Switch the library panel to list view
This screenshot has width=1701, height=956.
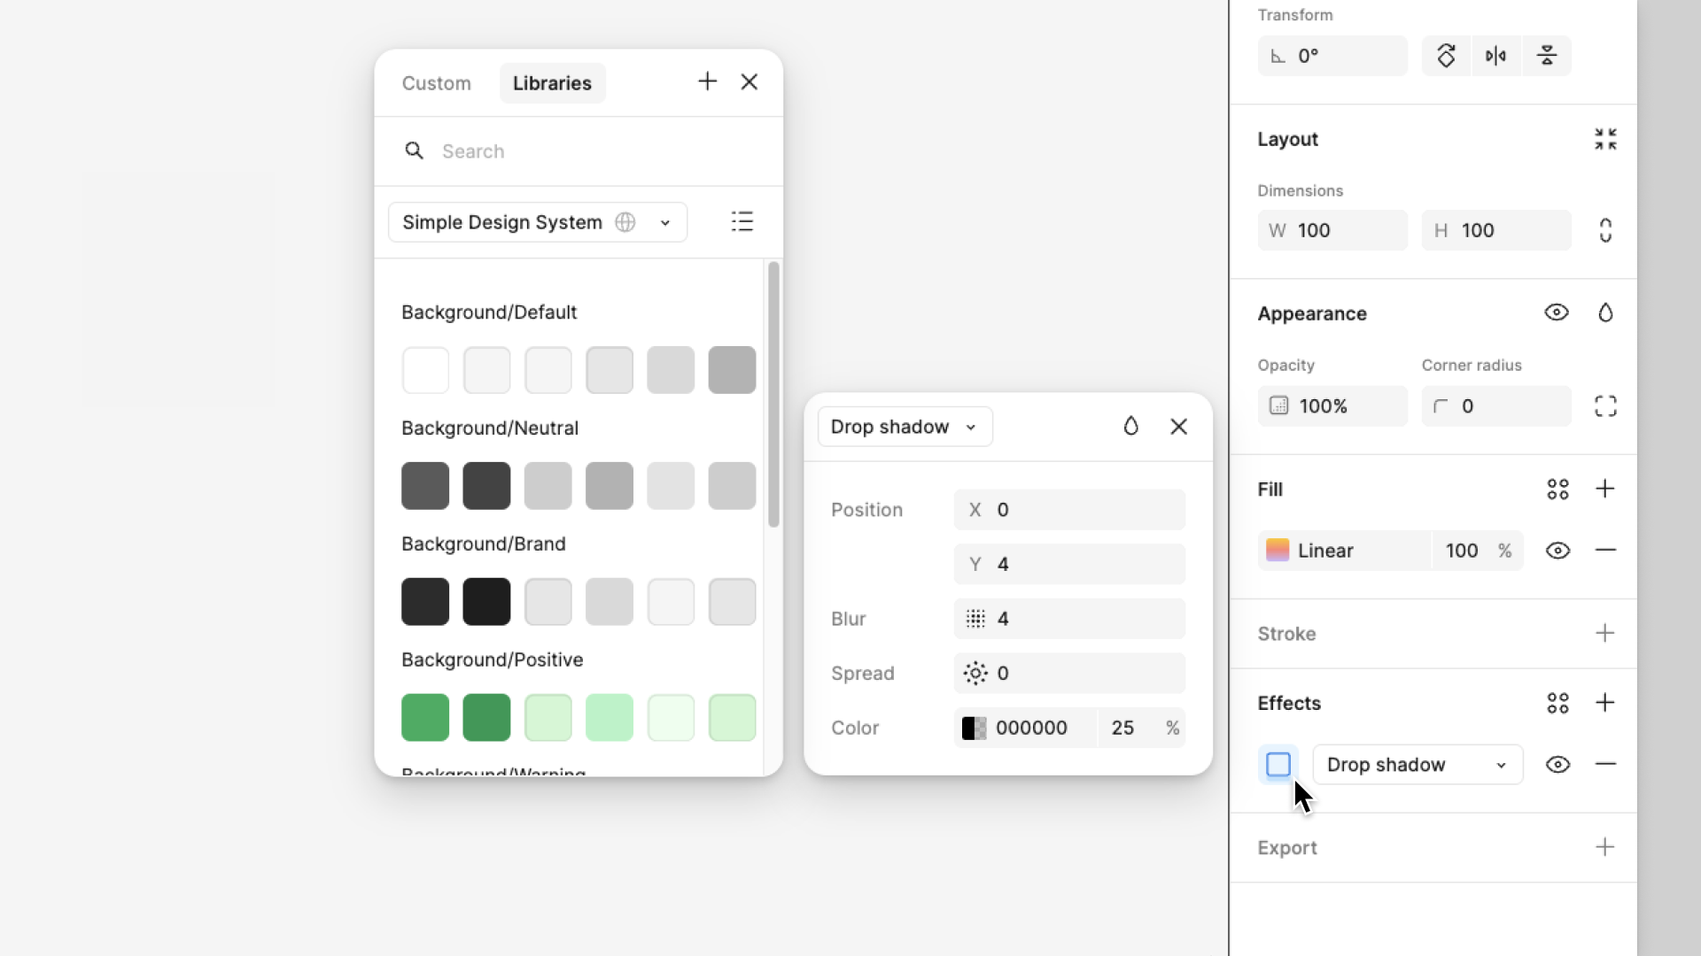pyautogui.click(x=742, y=222)
